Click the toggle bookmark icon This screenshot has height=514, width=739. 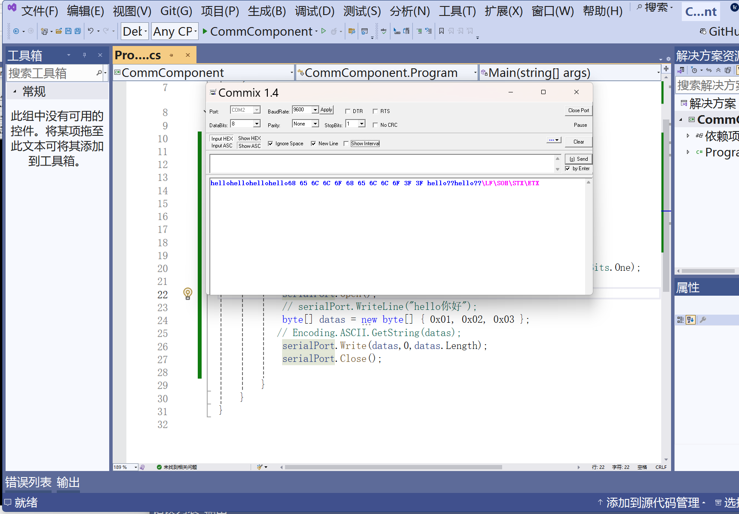(x=442, y=31)
